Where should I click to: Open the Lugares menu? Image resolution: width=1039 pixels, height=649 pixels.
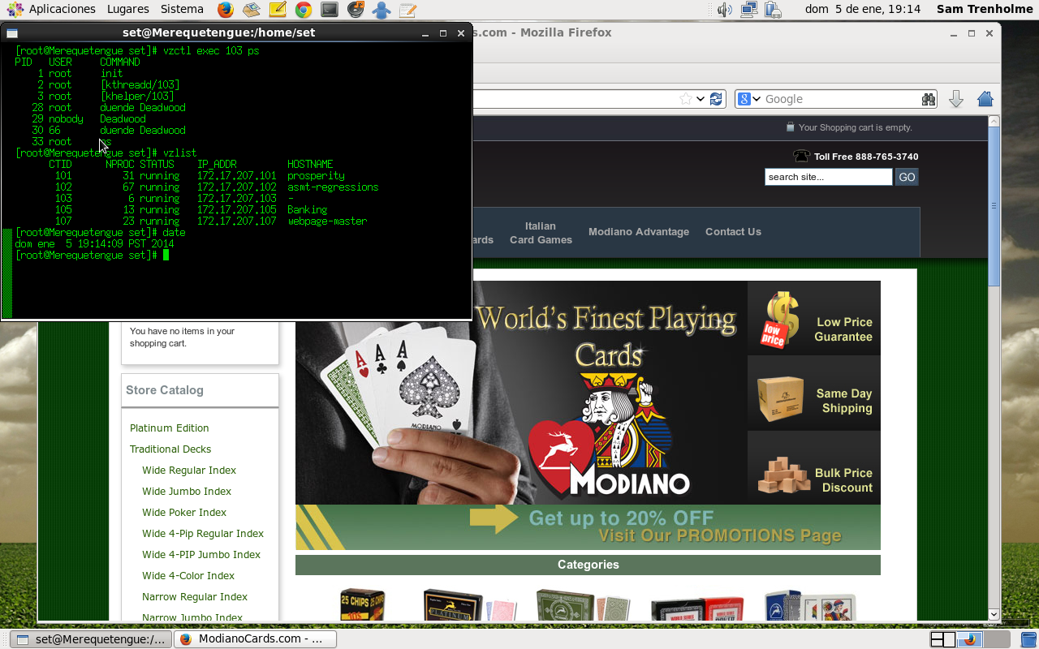[x=127, y=9]
